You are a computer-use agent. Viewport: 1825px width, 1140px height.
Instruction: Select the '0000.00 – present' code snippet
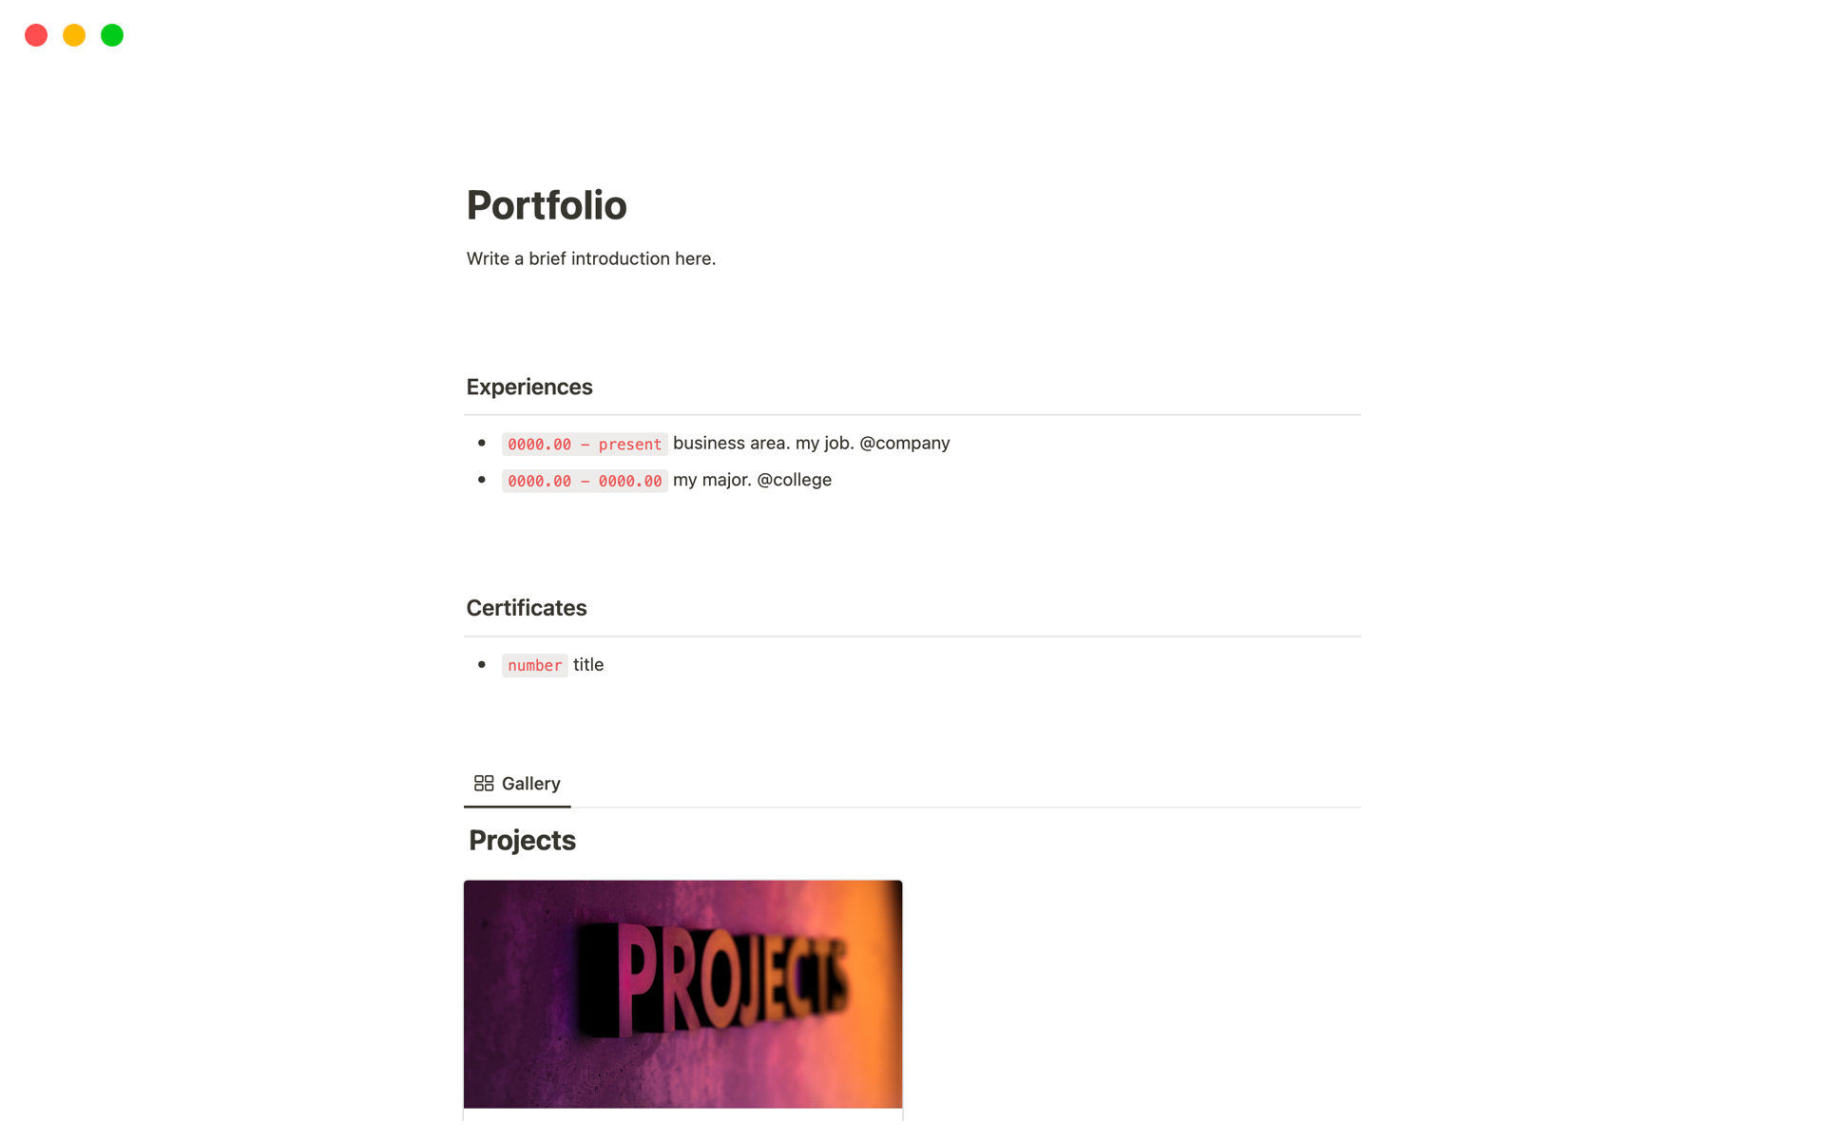coord(585,444)
